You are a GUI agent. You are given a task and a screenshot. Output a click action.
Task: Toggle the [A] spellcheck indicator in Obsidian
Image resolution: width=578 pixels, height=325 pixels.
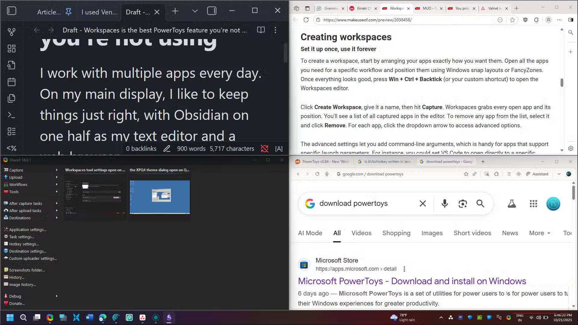coord(279,148)
